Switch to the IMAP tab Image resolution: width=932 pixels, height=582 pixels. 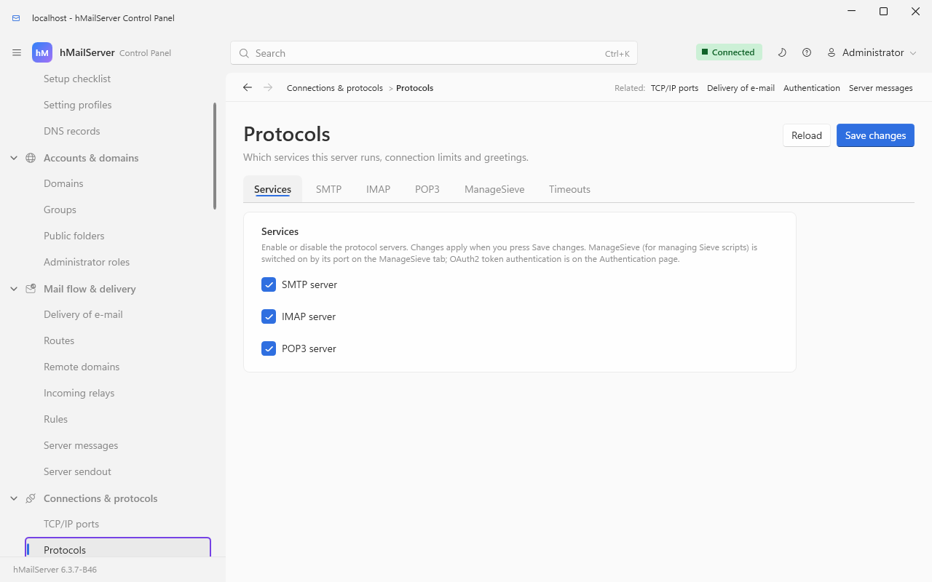point(378,189)
